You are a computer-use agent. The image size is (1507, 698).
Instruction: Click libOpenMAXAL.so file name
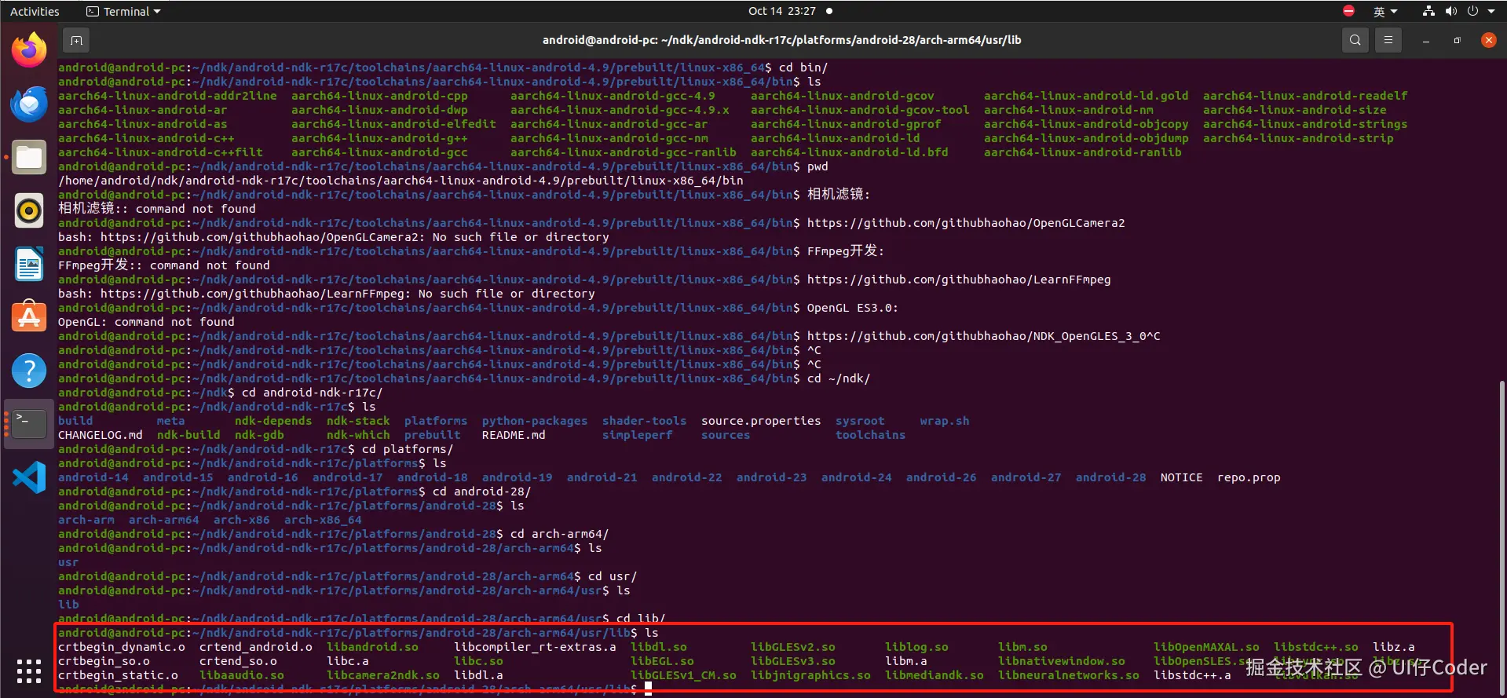[x=1206, y=647]
